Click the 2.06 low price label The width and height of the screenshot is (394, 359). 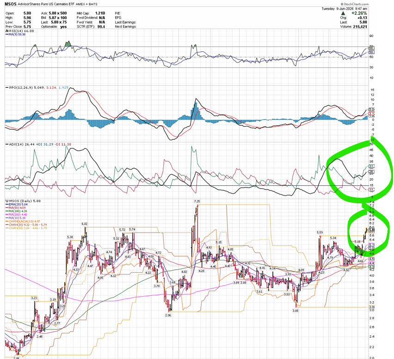[x=17, y=358]
